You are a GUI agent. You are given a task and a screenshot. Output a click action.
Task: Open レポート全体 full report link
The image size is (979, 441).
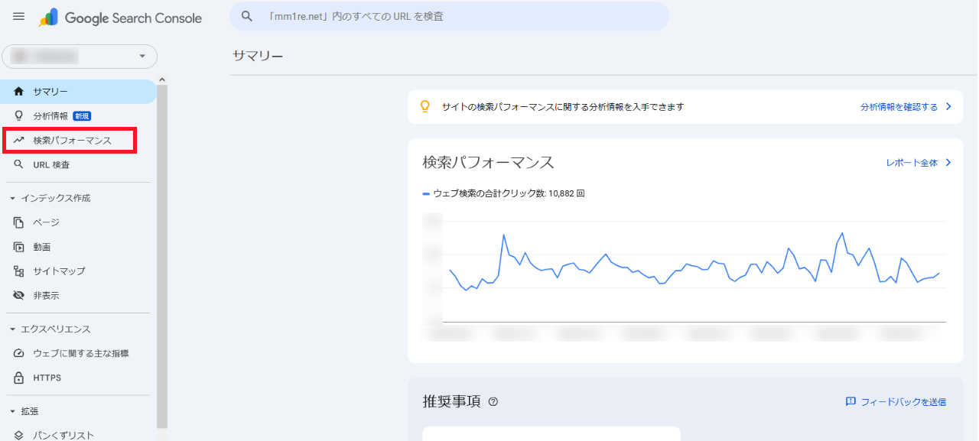click(x=912, y=163)
